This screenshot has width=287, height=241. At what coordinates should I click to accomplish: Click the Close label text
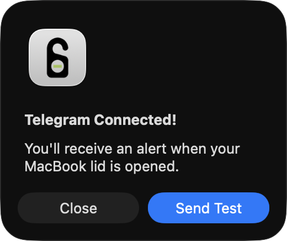pyautogui.click(x=78, y=208)
